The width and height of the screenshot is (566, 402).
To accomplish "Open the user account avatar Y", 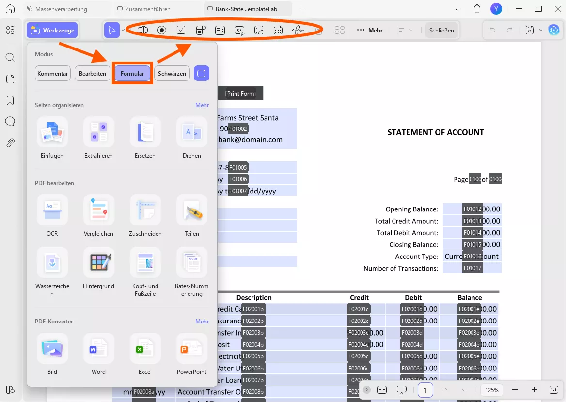I will click(x=496, y=9).
